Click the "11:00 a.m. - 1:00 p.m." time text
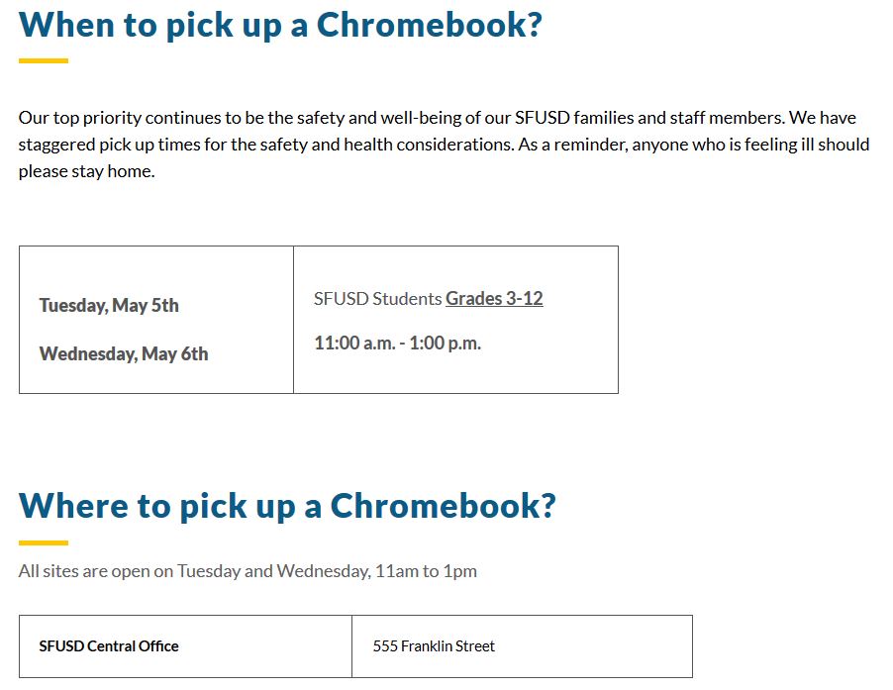 click(x=397, y=344)
